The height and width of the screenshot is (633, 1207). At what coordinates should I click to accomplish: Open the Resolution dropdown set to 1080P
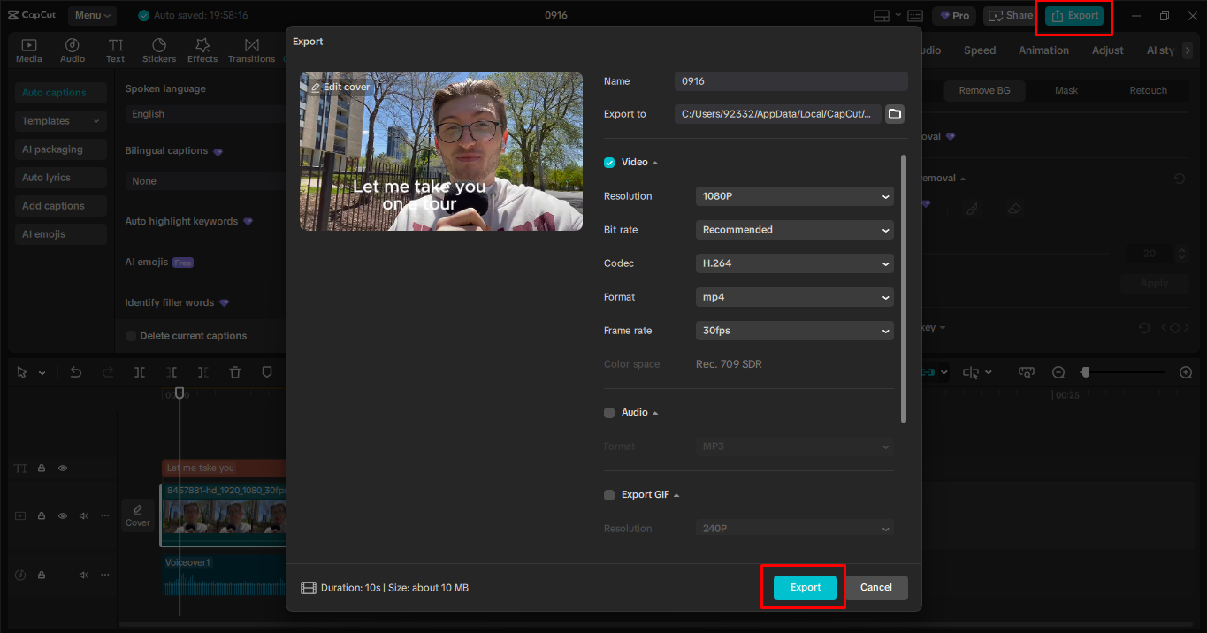click(x=793, y=195)
